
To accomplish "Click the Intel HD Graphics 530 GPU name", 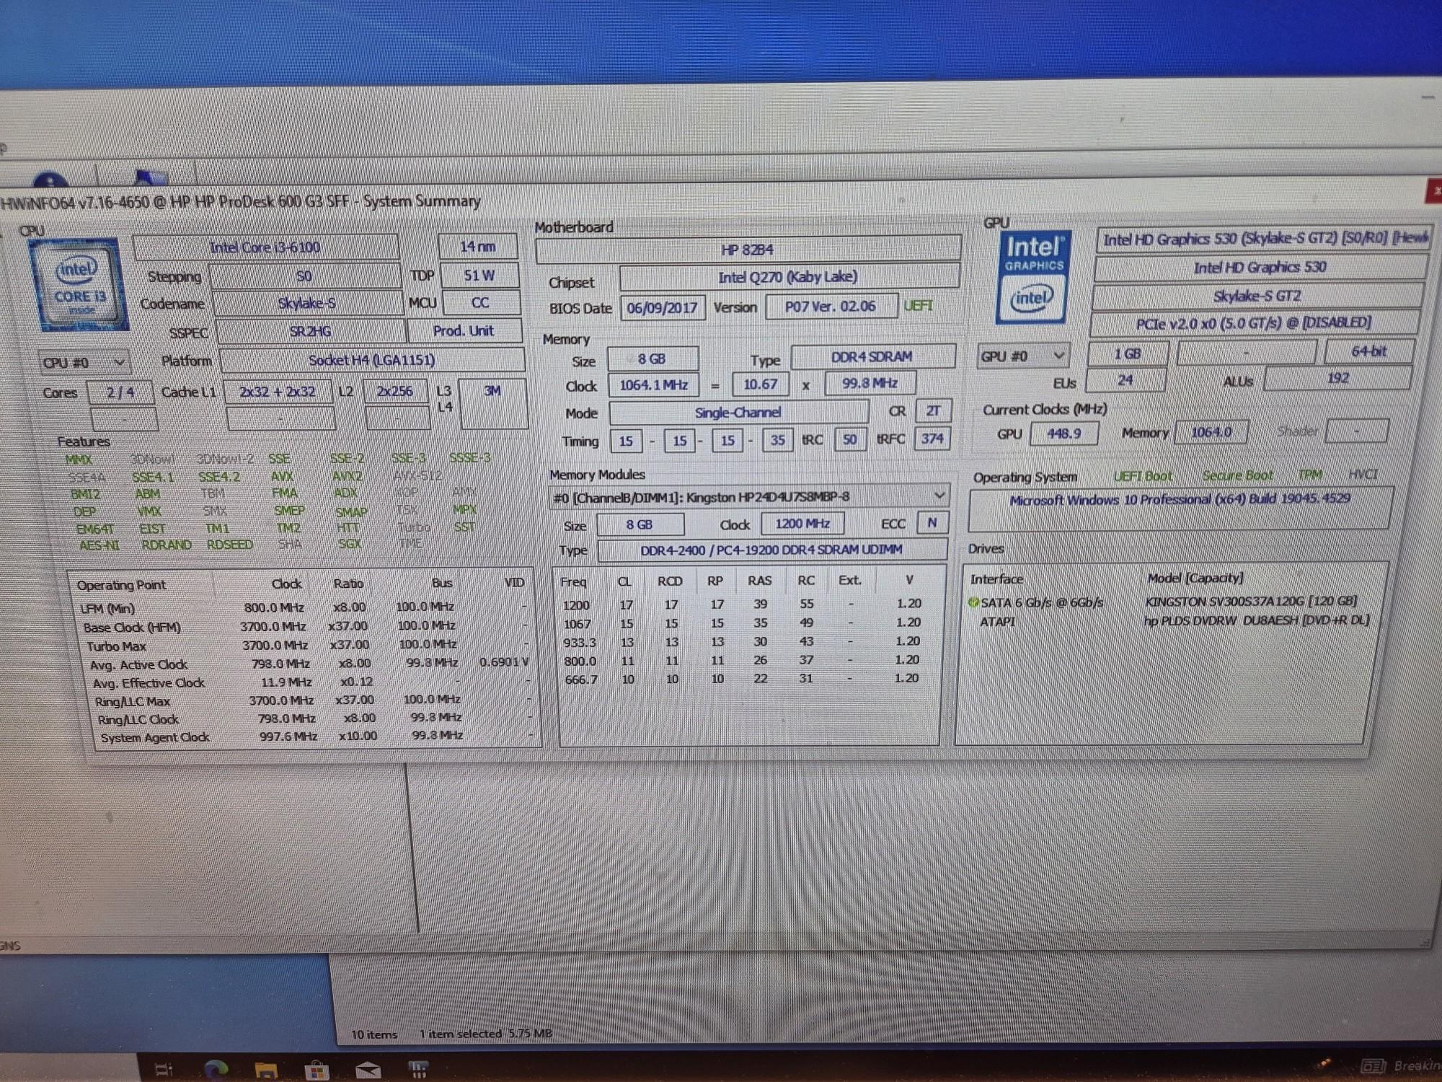I will point(1260,268).
